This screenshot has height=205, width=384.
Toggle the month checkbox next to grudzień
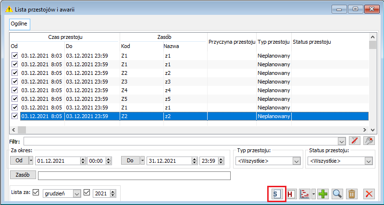pyautogui.click(x=36, y=193)
